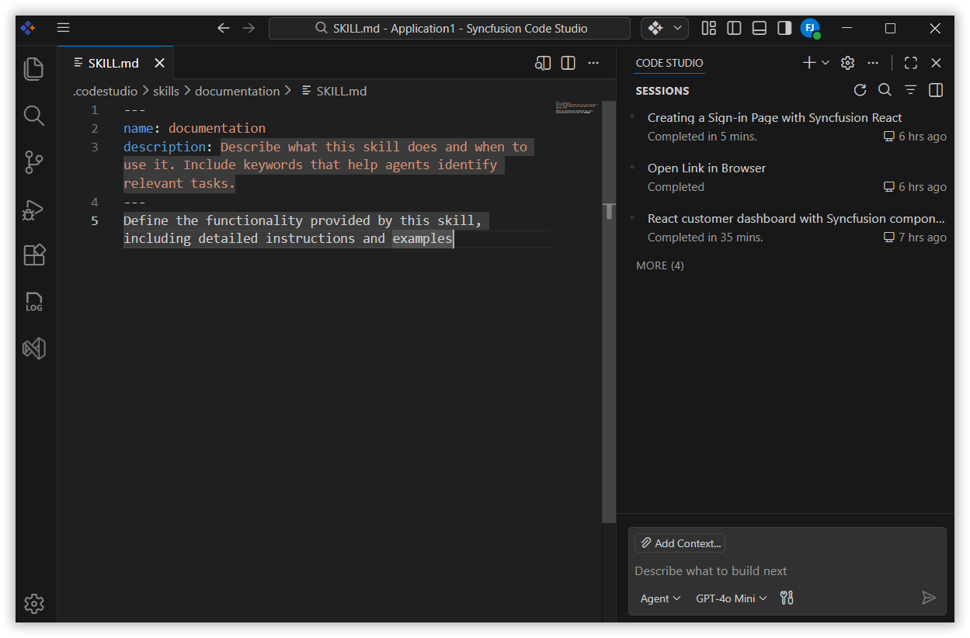Search within Code Studio sessions
The image size is (970, 638).
[x=885, y=90]
